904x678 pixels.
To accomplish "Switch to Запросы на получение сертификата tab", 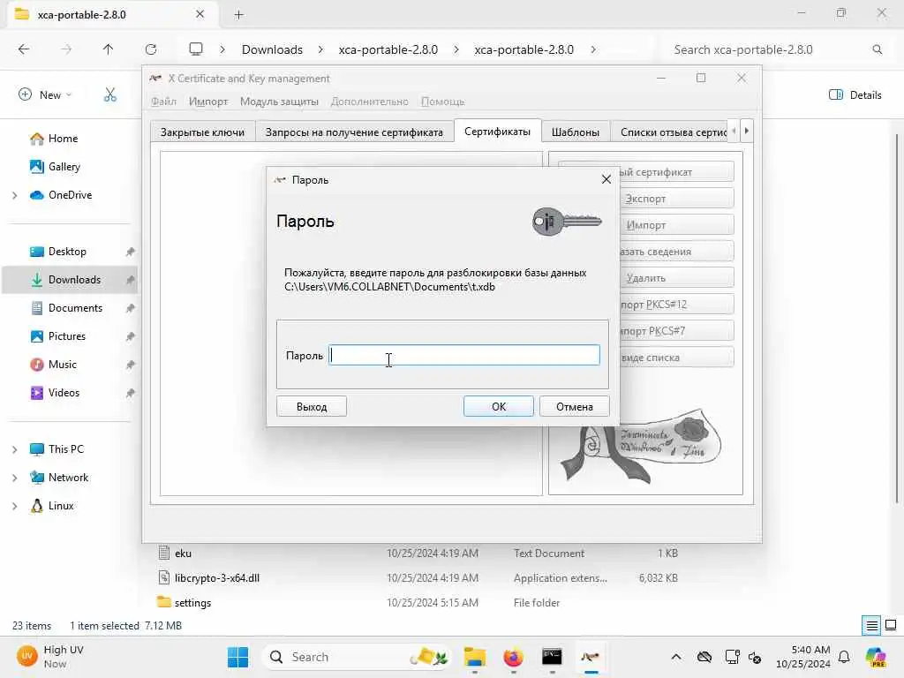I will point(354,132).
